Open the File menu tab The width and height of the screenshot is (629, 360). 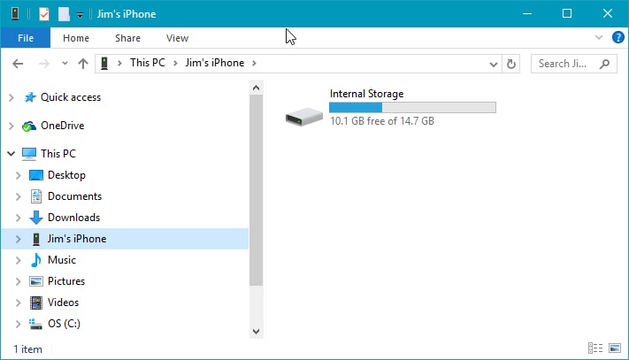pos(25,38)
